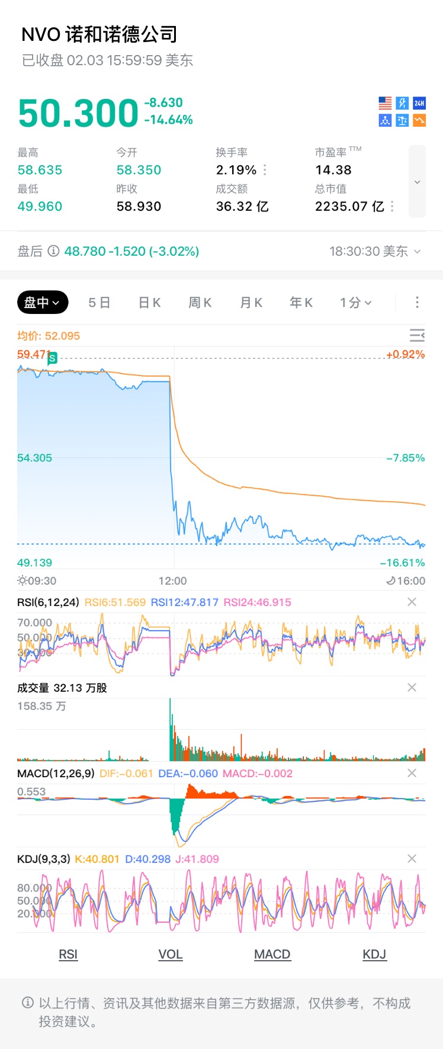The width and height of the screenshot is (443, 1049).
Task: Tap the blue network nodes icon
Action: click(x=385, y=120)
